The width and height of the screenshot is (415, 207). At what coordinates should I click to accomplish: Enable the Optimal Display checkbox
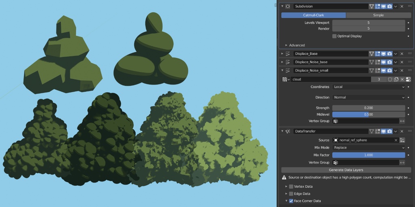point(334,36)
